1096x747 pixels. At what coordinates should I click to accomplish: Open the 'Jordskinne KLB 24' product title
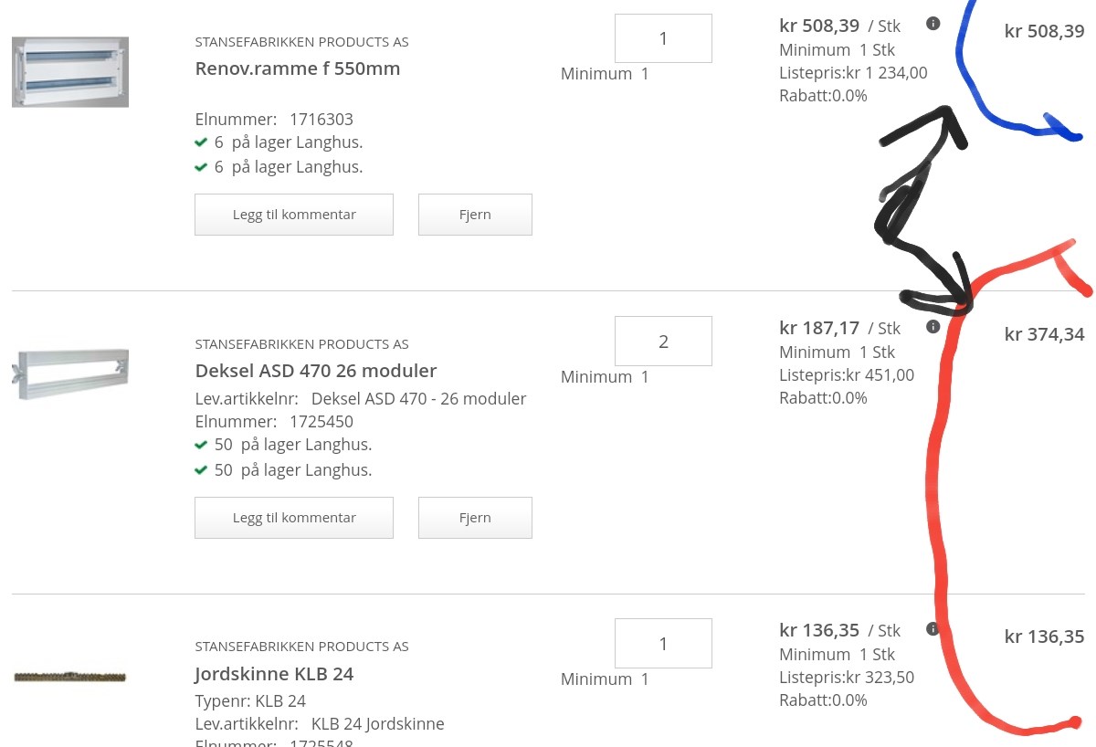[x=274, y=674]
